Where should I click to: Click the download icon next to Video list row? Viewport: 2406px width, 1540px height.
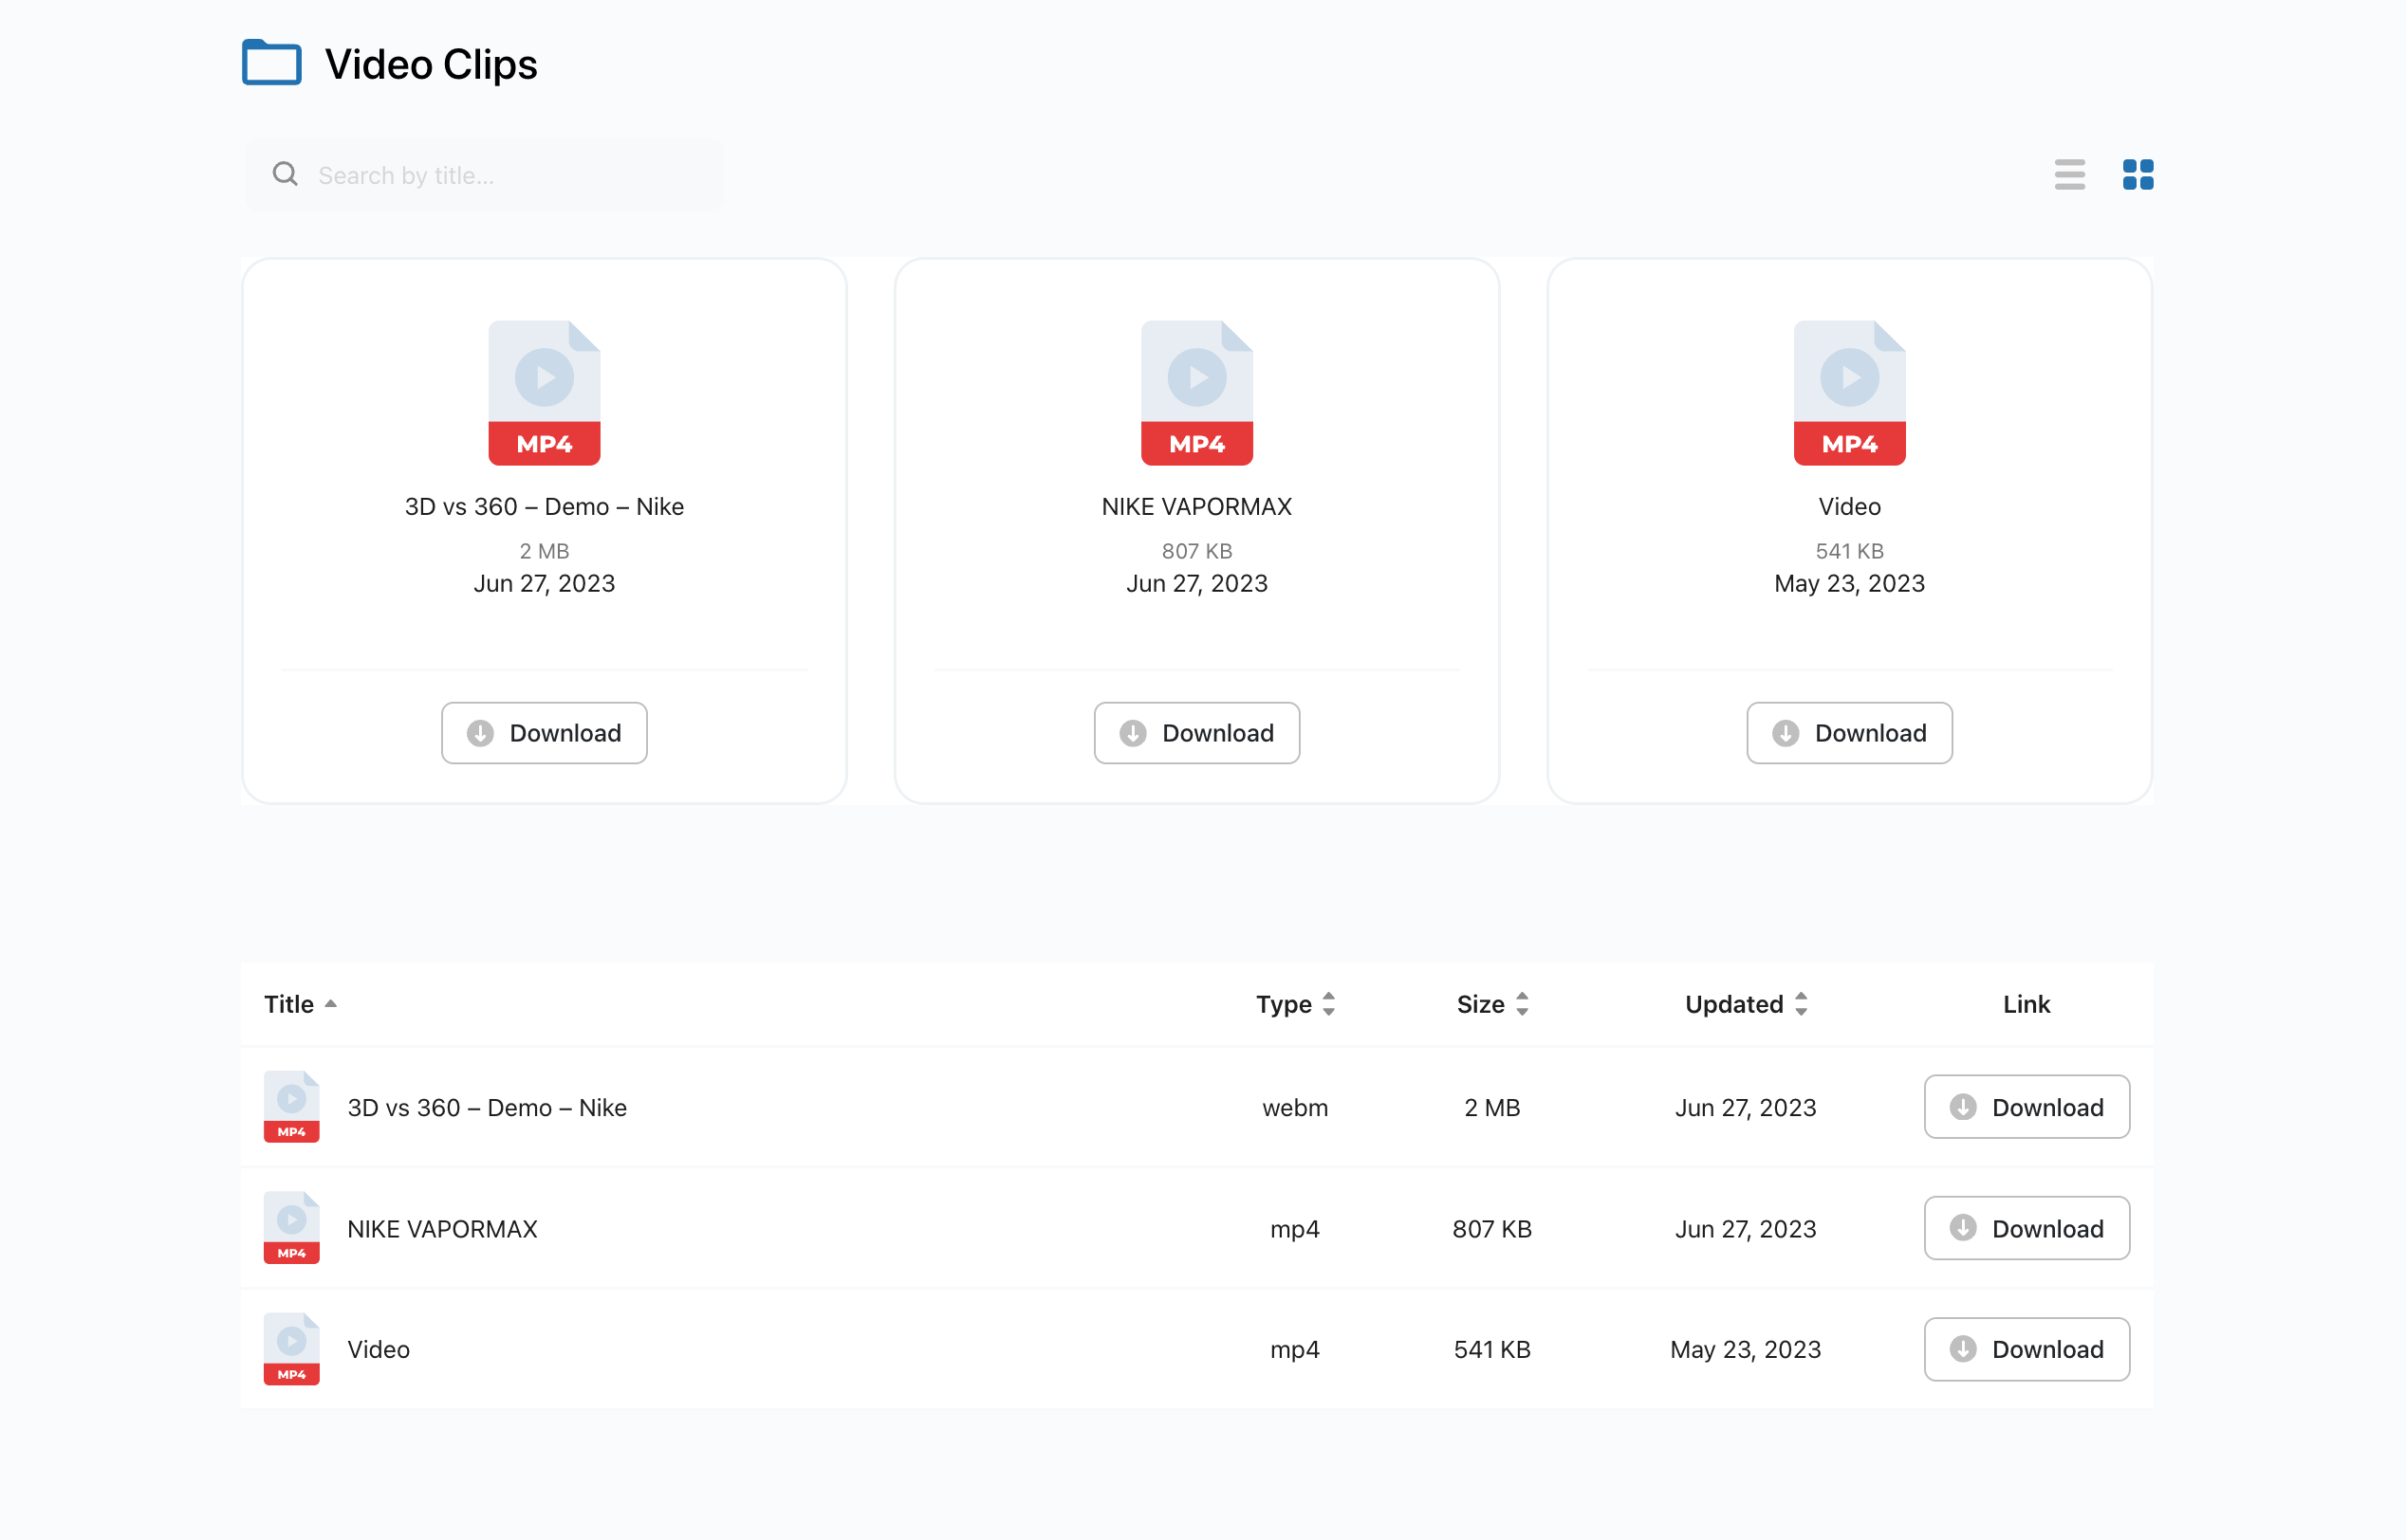point(1962,1349)
